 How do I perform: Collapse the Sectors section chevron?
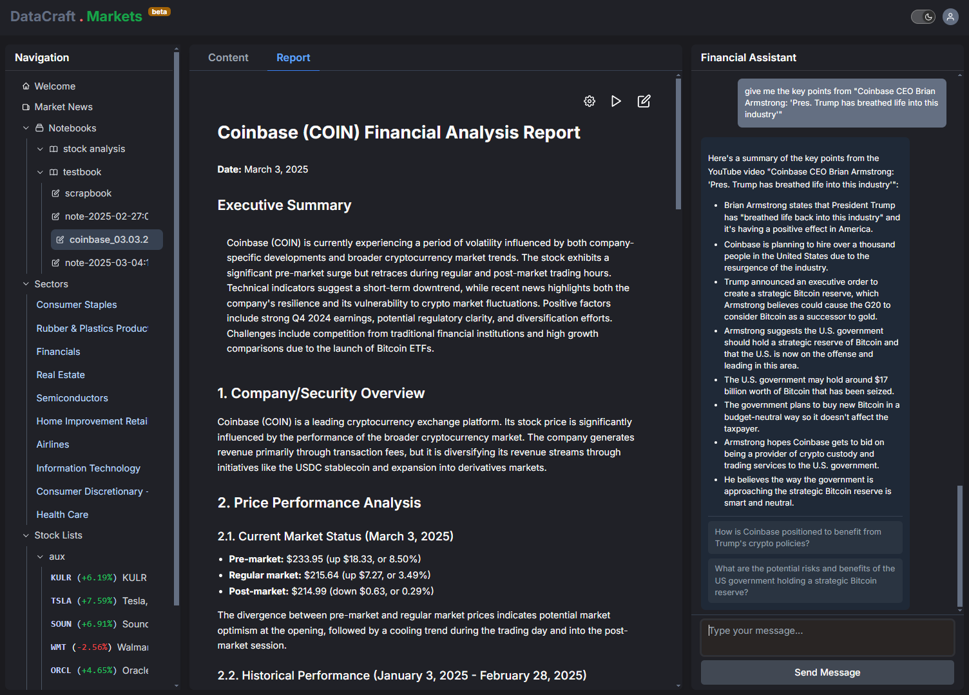pos(26,284)
